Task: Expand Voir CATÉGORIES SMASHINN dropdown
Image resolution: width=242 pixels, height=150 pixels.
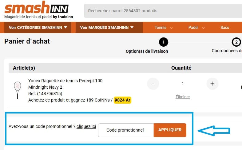Action: click(38, 28)
